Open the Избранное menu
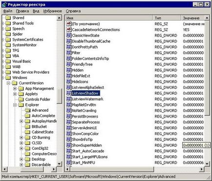This screenshot has height=181, width=212. 52,11
